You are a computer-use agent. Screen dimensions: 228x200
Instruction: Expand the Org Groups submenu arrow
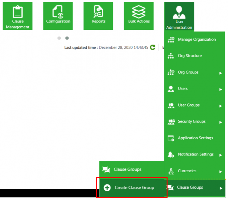[220, 73]
